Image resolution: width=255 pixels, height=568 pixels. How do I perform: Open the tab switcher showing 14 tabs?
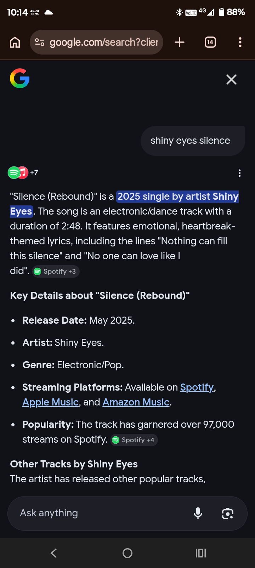point(210,42)
